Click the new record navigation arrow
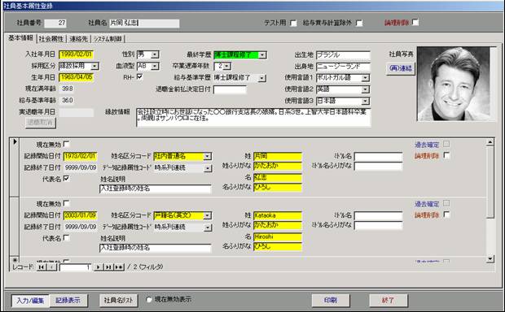Screen dimensions: 505x312 coord(119,267)
